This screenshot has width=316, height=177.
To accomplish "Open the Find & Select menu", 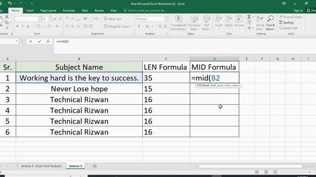I will [x=271, y=23].
